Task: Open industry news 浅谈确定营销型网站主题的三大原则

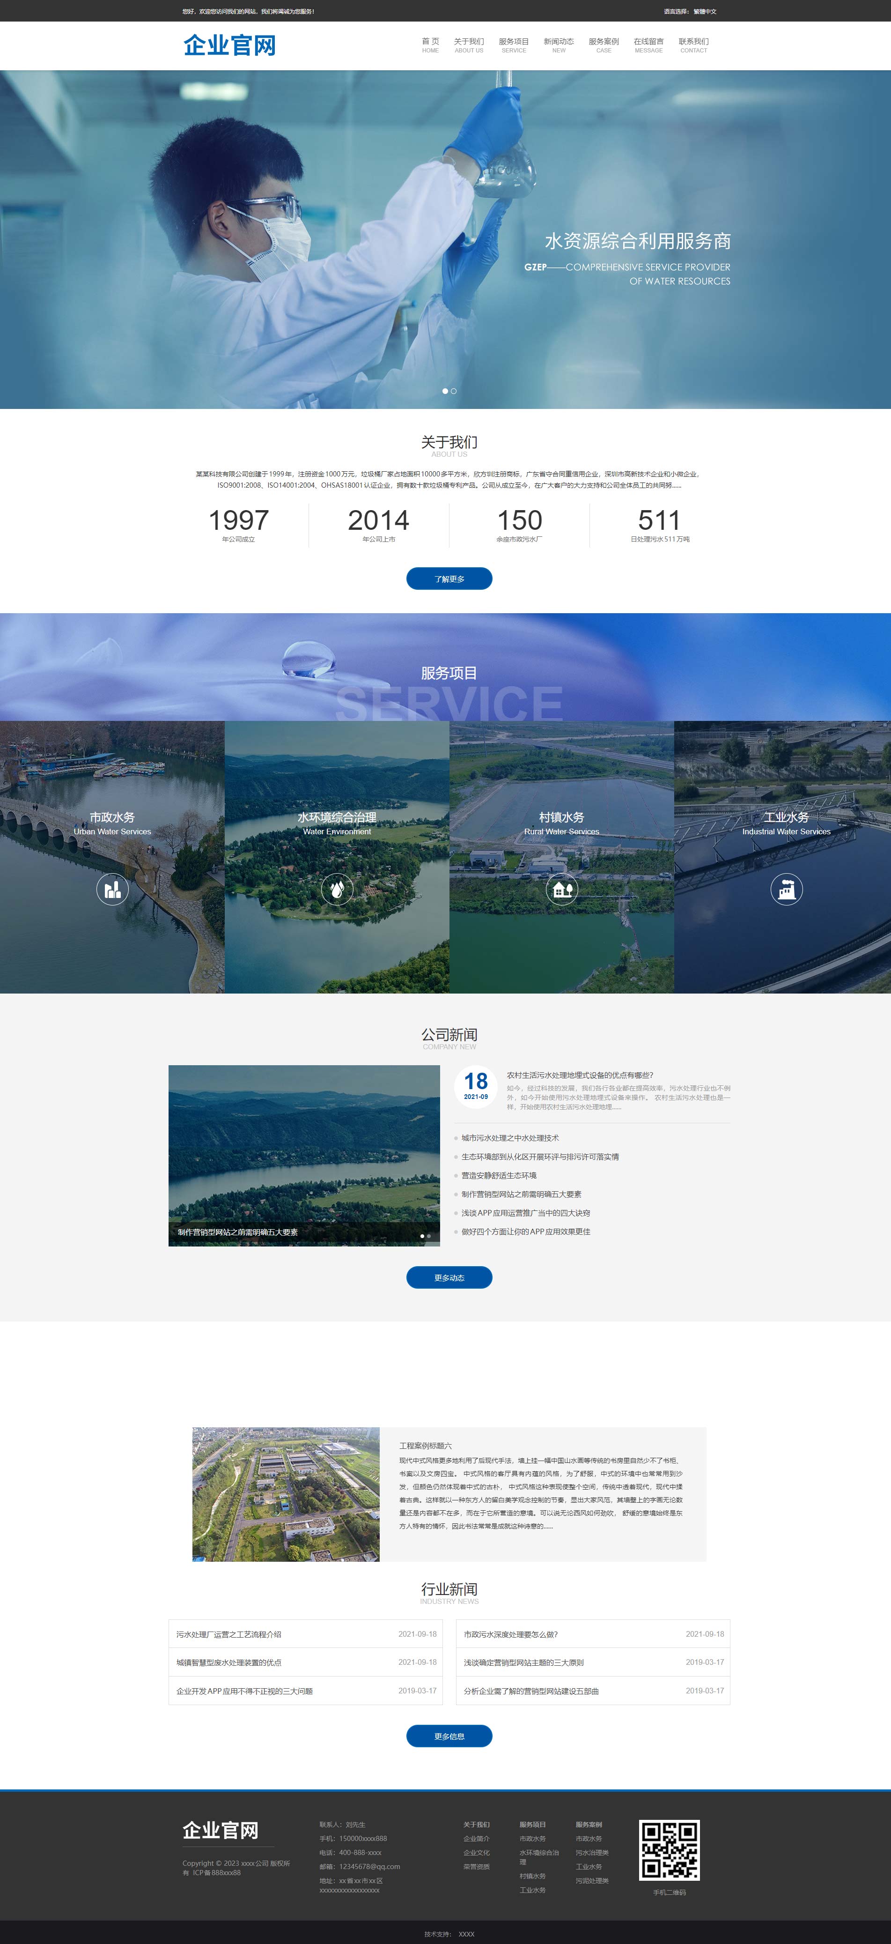Action: coord(523,1662)
